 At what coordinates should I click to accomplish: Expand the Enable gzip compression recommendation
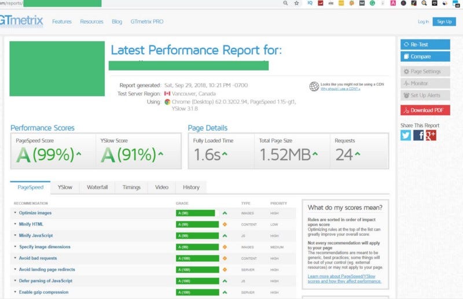[44, 292]
